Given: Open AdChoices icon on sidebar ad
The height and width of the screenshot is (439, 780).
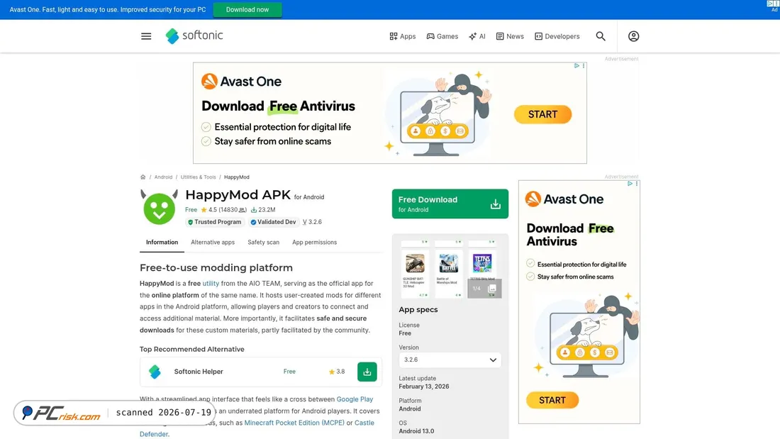Looking at the screenshot, I should [x=630, y=184].
